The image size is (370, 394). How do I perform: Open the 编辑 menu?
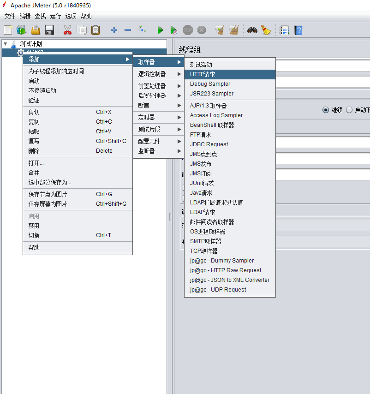coord(25,16)
